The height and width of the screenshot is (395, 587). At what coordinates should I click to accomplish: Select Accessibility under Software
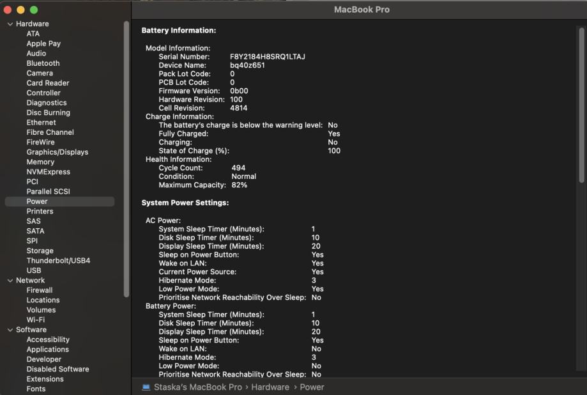(48, 339)
